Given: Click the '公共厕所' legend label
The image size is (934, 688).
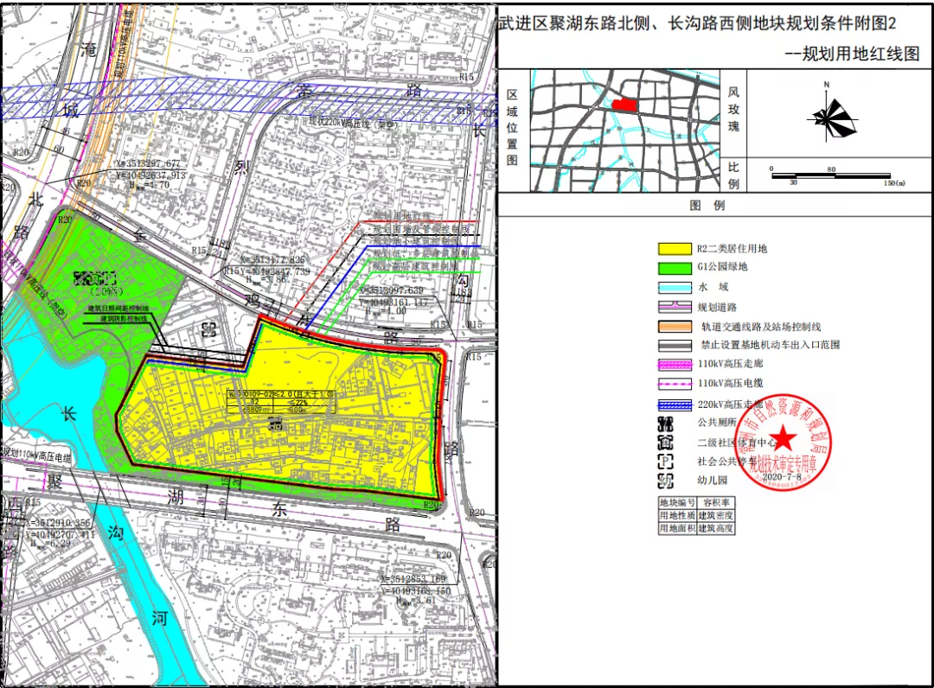Looking at the screenshot, I should click(717, 422).
